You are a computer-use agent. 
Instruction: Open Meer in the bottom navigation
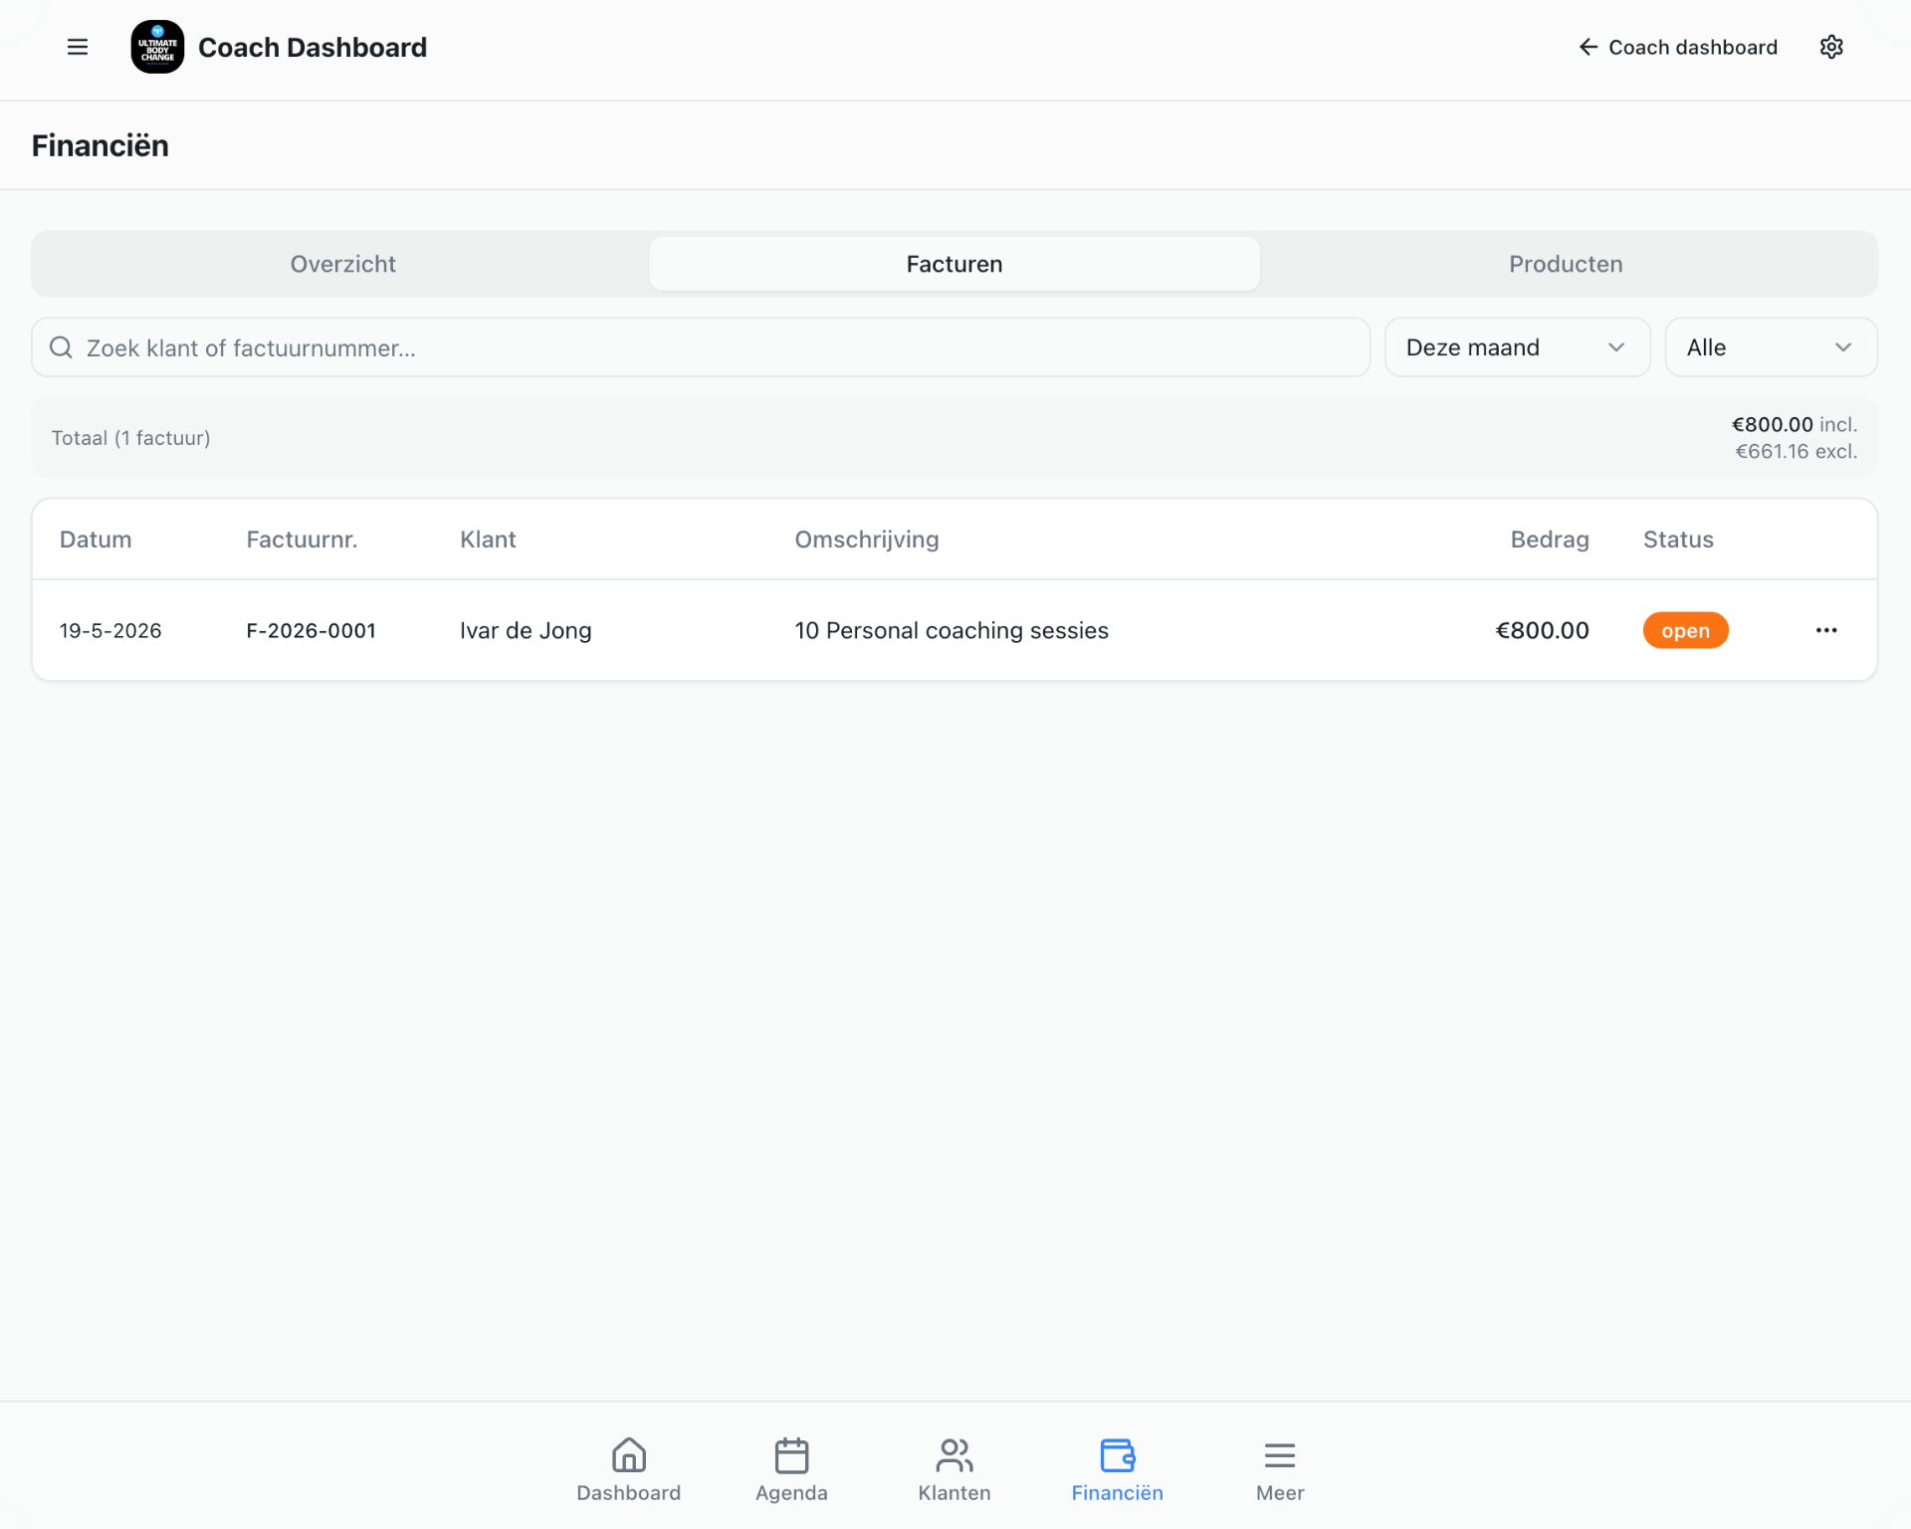pos(1280,1469)
